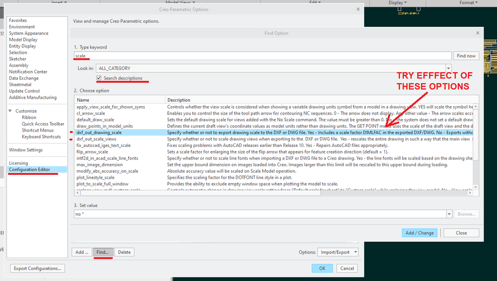Click the list scroll-down arrow
The height and width of the screenshot is (281, 497).
pyautogui.click(x=476, y=187)
